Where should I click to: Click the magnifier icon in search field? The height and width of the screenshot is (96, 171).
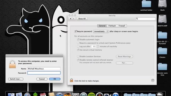tap(137, 19)
